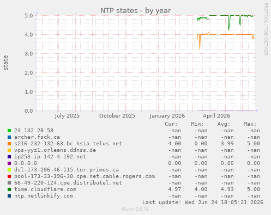271x215 pixels.
Task: Click the Cur value 4.97 for time.cloudflare.com
Action: point(174,189)
